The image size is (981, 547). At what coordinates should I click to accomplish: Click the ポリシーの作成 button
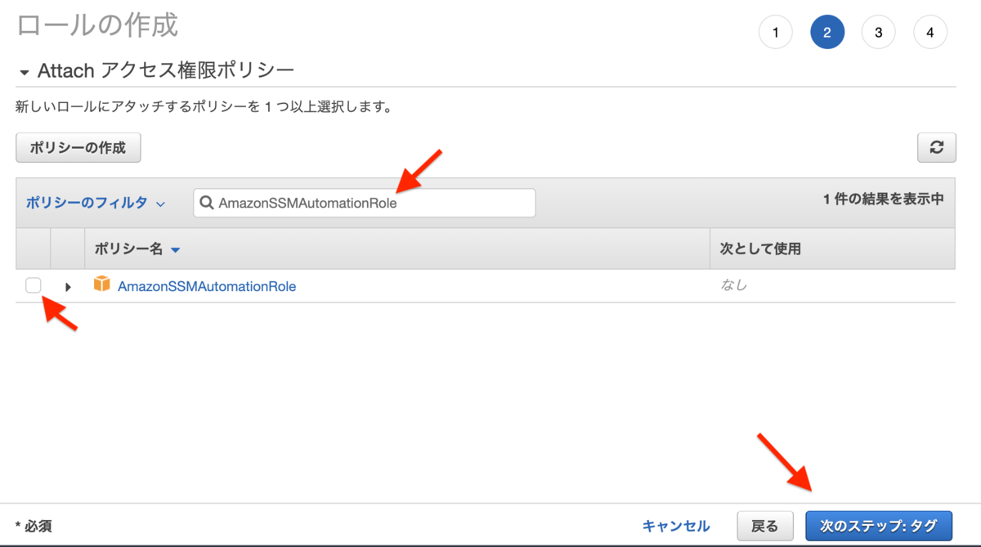coord(78,148)
